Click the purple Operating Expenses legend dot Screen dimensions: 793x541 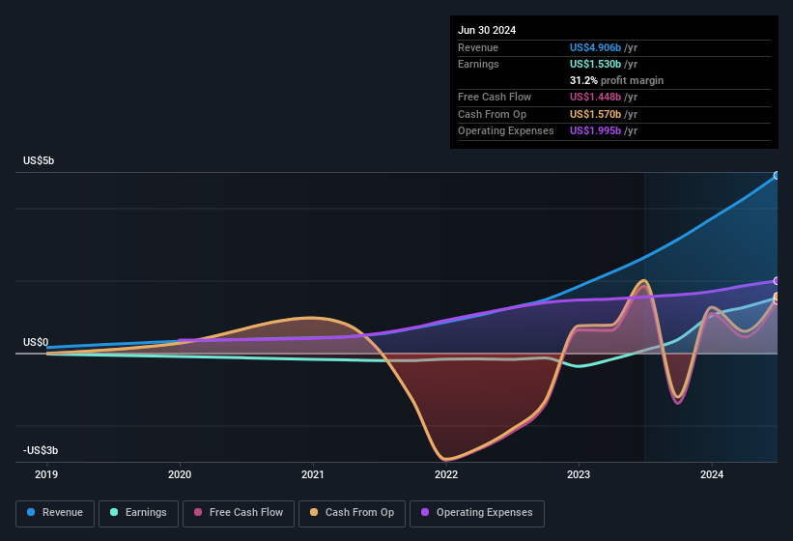coord(425,512)
